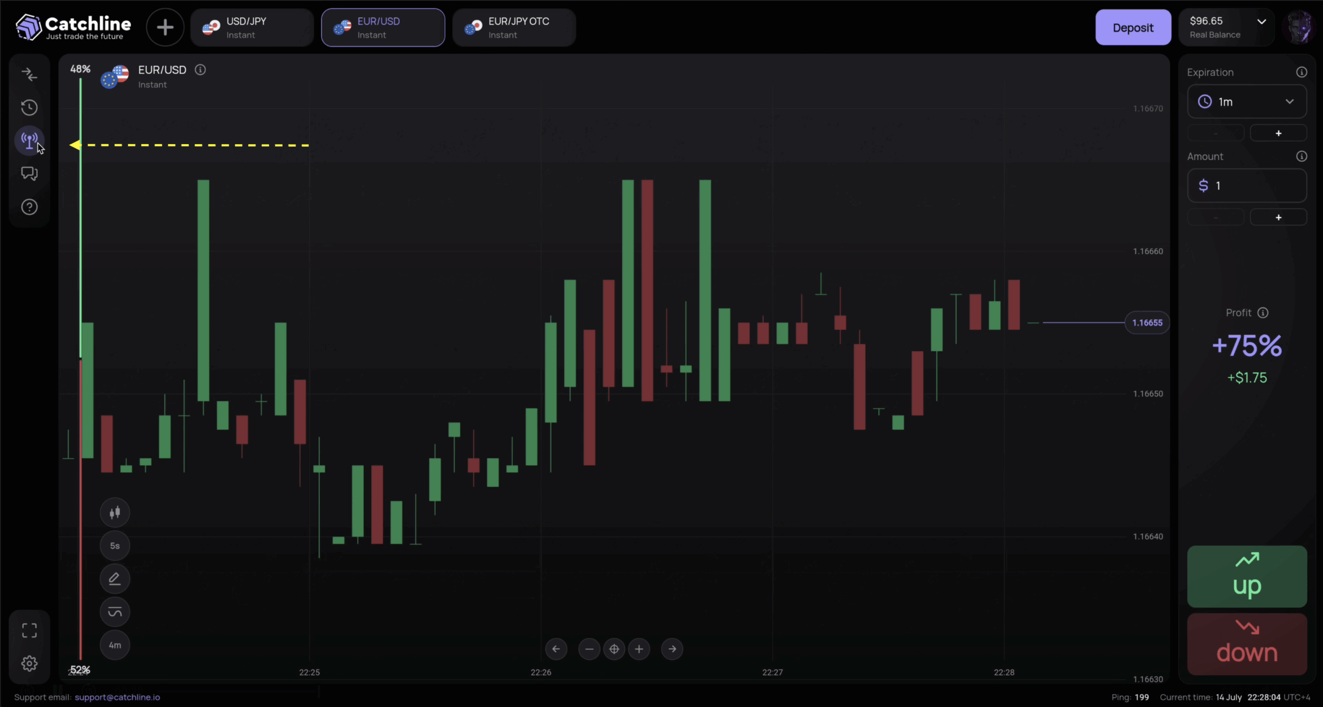Image resolution: width=1323 pixels, height=707 pixels.
Task: Open the drawing tools pencil icon
Action: 115,578
